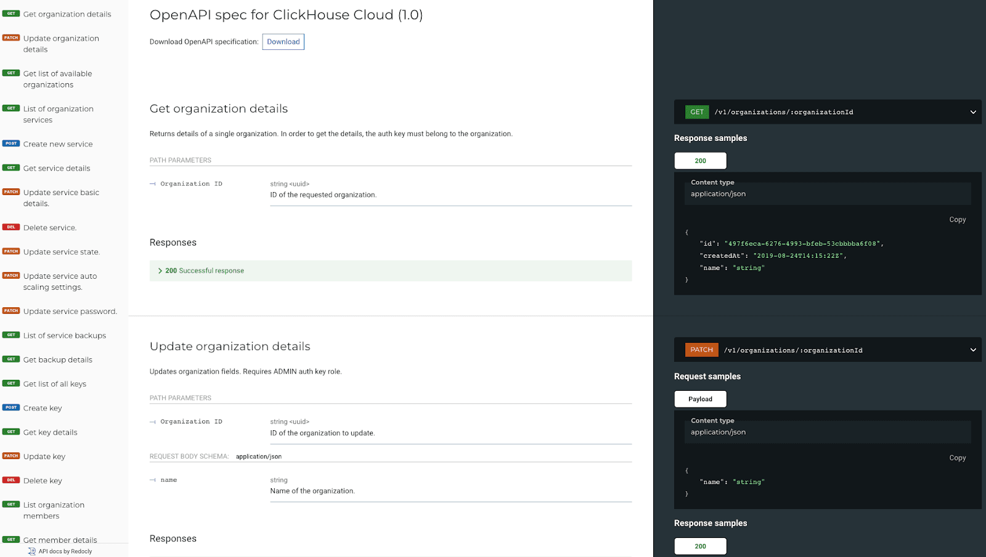Expand the GET /v1/organizations endpoint dropdown
This screenshot has height=557, width=986.
(x=973, y=112)
